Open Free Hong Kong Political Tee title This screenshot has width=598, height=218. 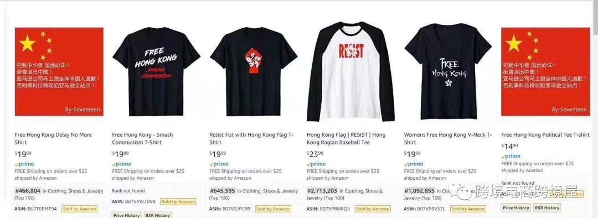tap(545, 135)
